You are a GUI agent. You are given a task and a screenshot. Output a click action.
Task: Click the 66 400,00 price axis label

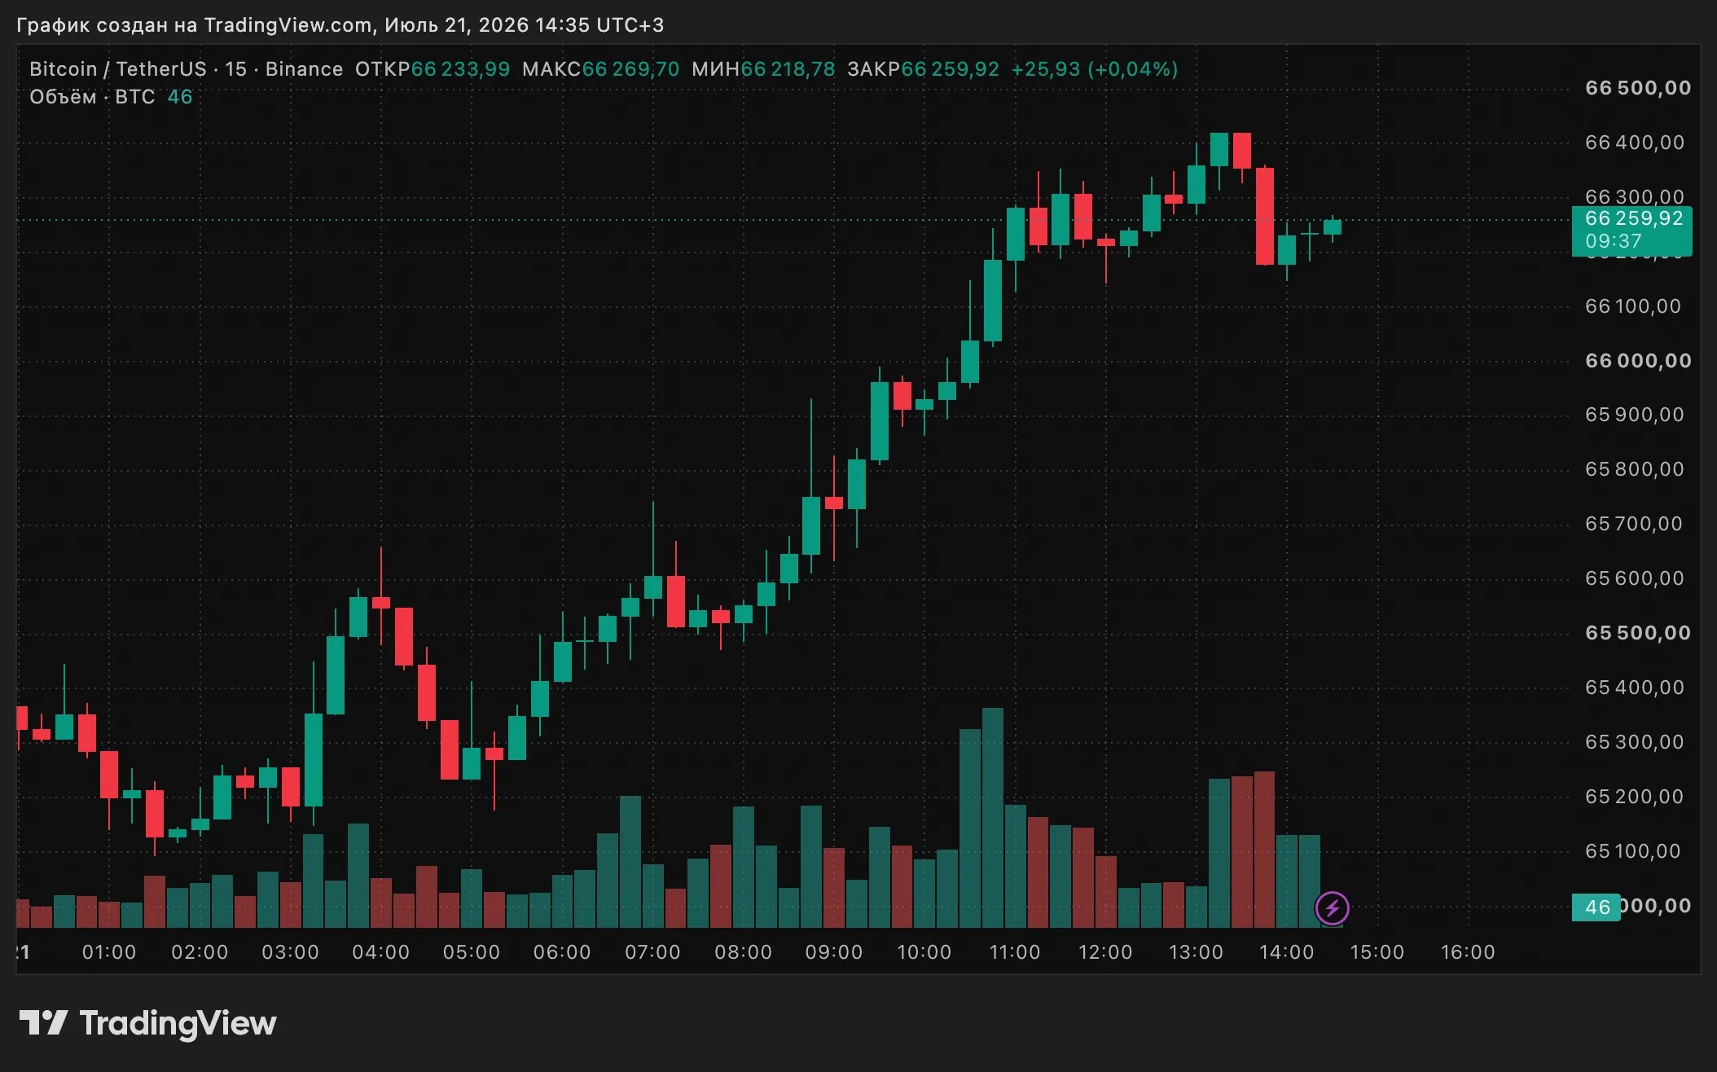pyautogui.click(x=1635, y=143)
